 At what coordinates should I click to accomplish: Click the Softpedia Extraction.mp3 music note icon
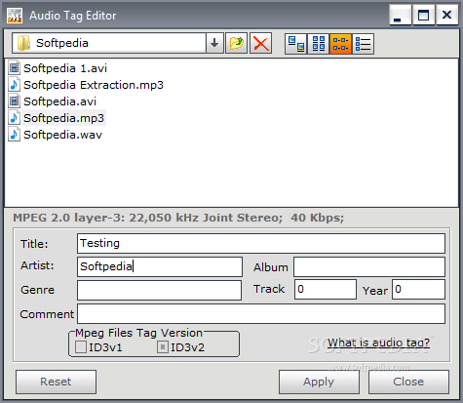point(14,85)
